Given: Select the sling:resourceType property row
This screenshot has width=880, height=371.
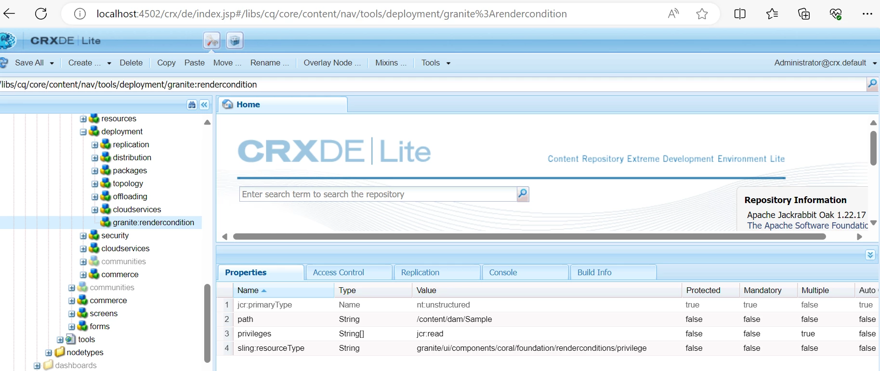Looking at the screenshot, I should (x=548, y=348).
